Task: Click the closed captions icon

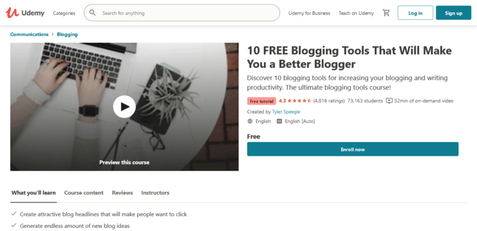Action: pos(279,121)
